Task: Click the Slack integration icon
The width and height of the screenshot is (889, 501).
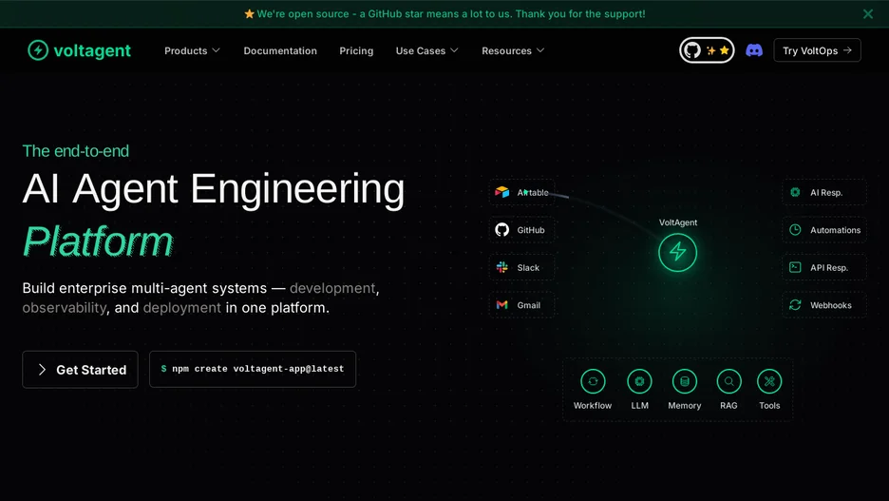Action: tap(501, 267)
